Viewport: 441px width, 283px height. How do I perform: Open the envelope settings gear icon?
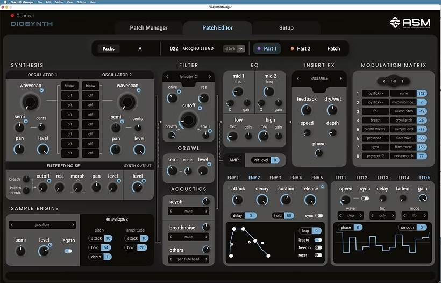tap(322, 187)
